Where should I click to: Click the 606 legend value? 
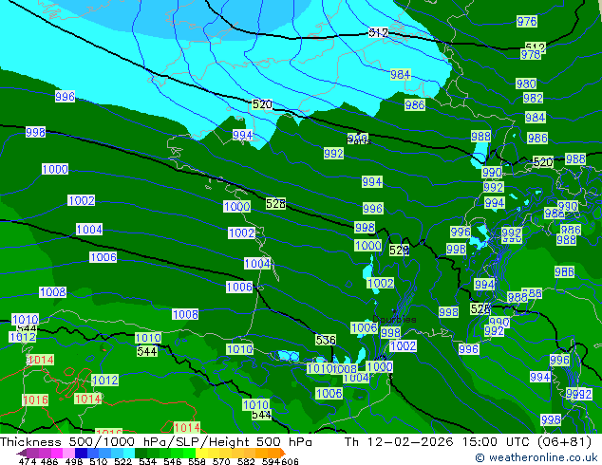tap(290, 461)
